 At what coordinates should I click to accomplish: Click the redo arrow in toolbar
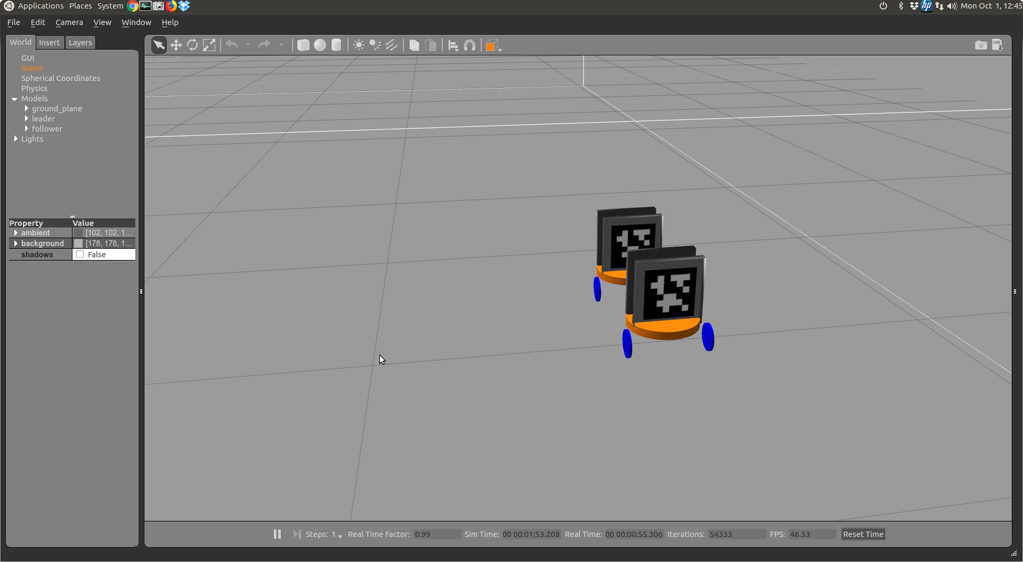pos(264,45)
